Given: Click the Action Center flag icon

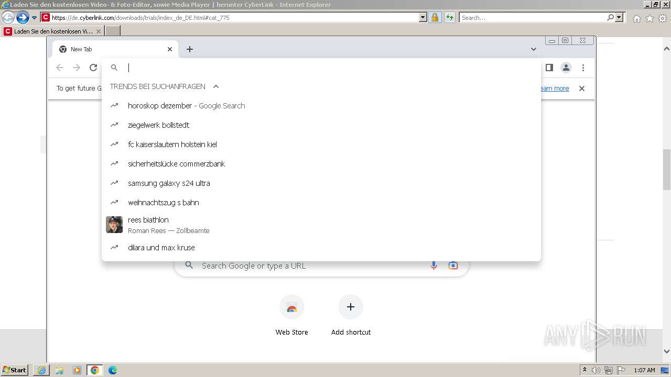Looking at the screenshot, I should tap(621, 370).
